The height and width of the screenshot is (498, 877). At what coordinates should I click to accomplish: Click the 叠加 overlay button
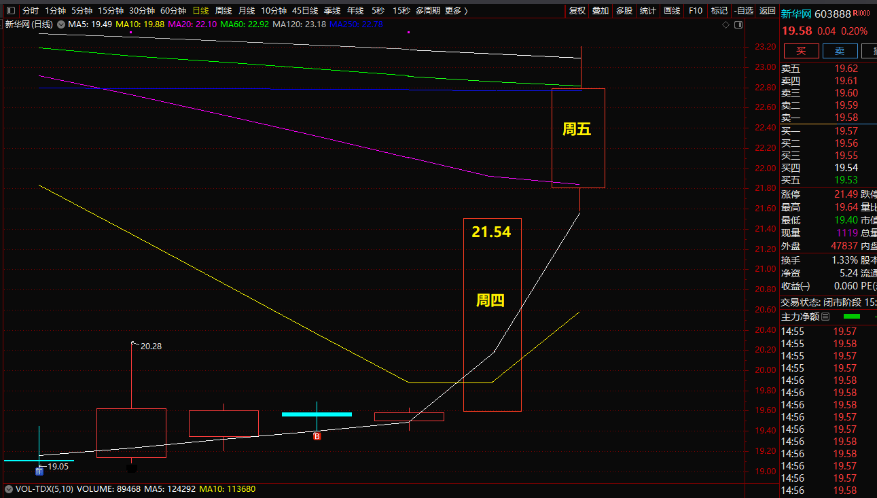(601, 11)
